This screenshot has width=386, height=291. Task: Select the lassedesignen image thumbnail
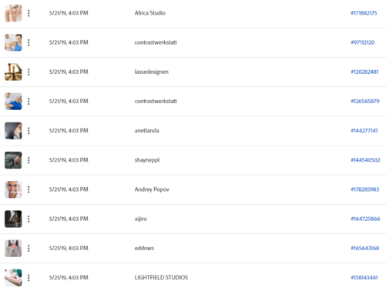pos(13,72)
